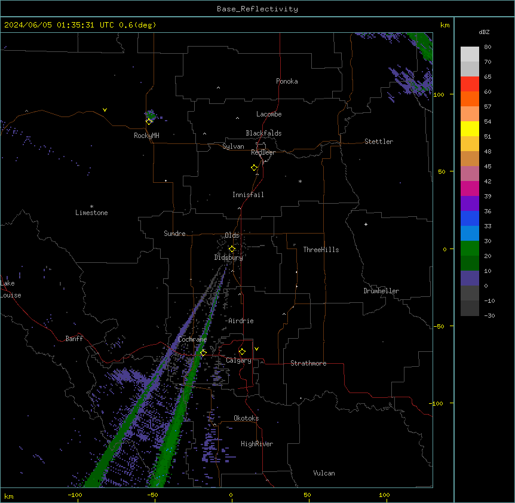Click the Strathmore label
The width and height of the screenshot is (515, 503).
click(x=308, y=363)
